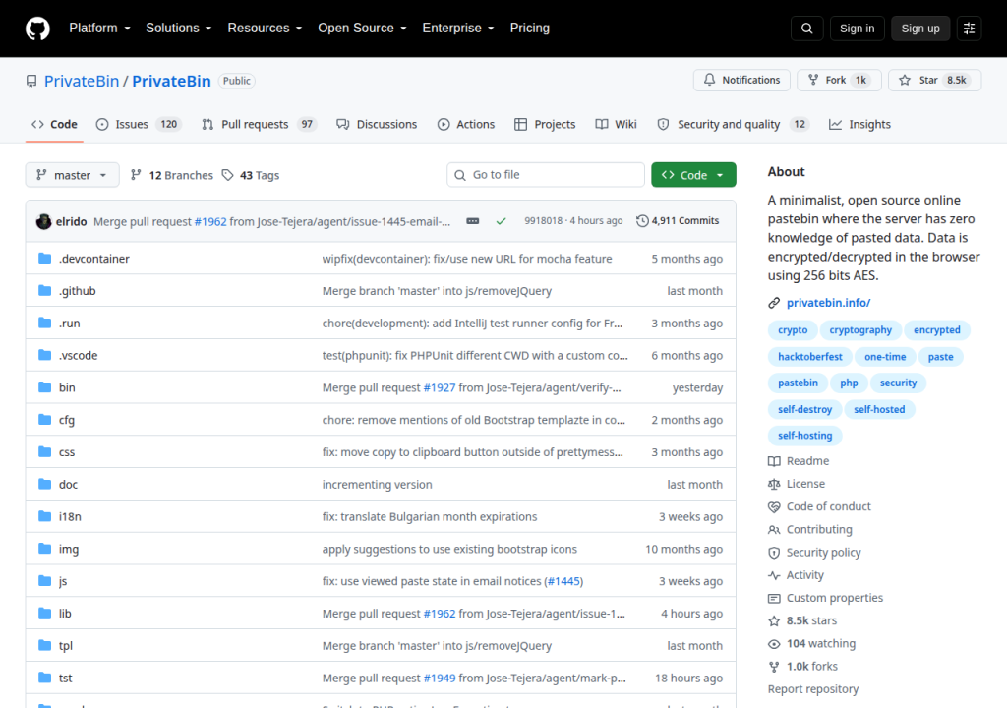
Task: Click the link icon next to privatebin.info
Action: 775,303
